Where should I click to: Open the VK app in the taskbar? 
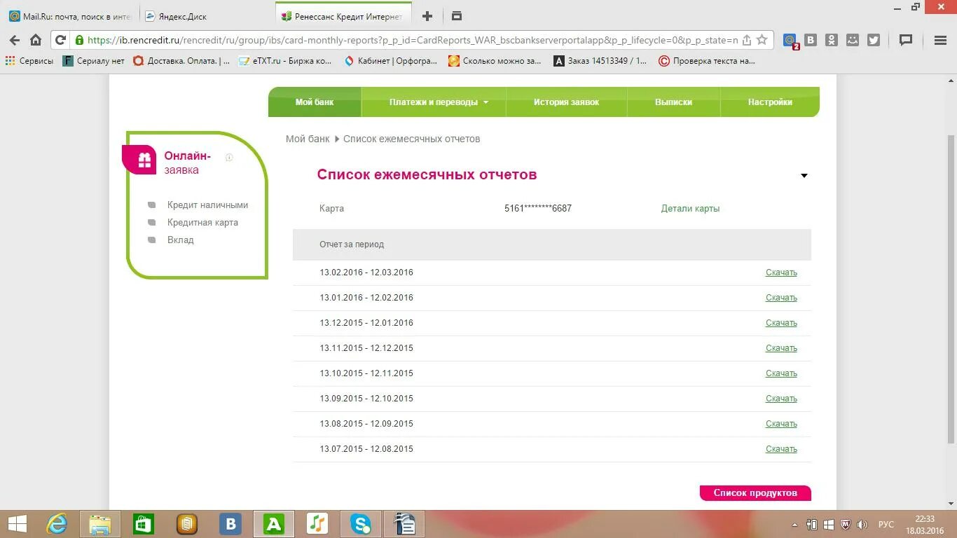pyautogui.click(x=230, y=524)
